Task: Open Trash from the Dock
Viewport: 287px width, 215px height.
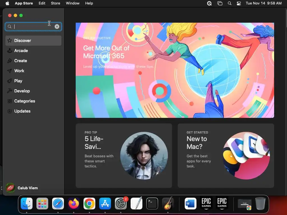Action: pos(260,204)
